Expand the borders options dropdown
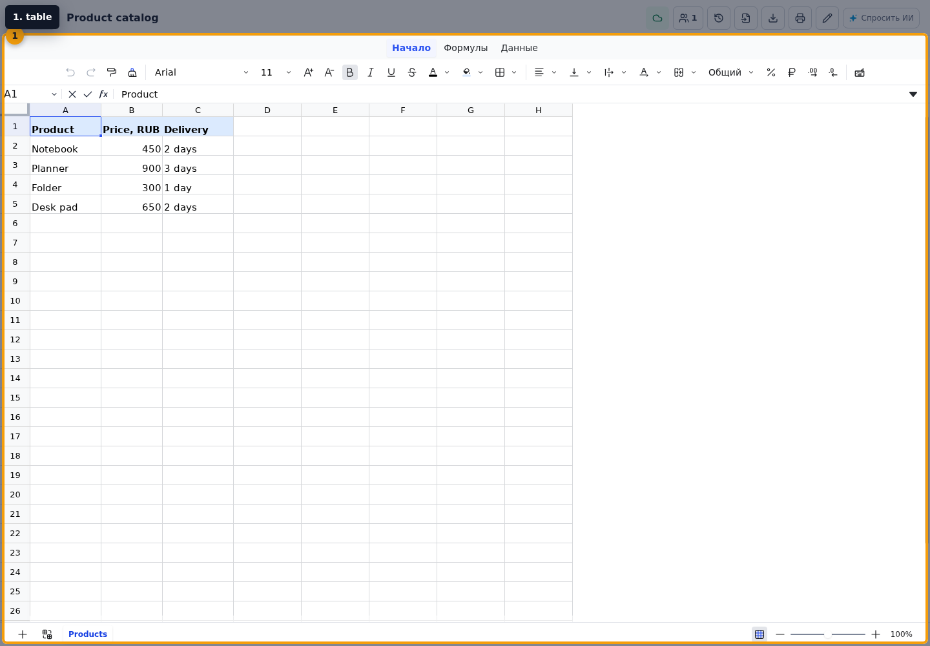The width and height of the screenshot is (930, 646). pyautogui.click(x=514, y=72)
